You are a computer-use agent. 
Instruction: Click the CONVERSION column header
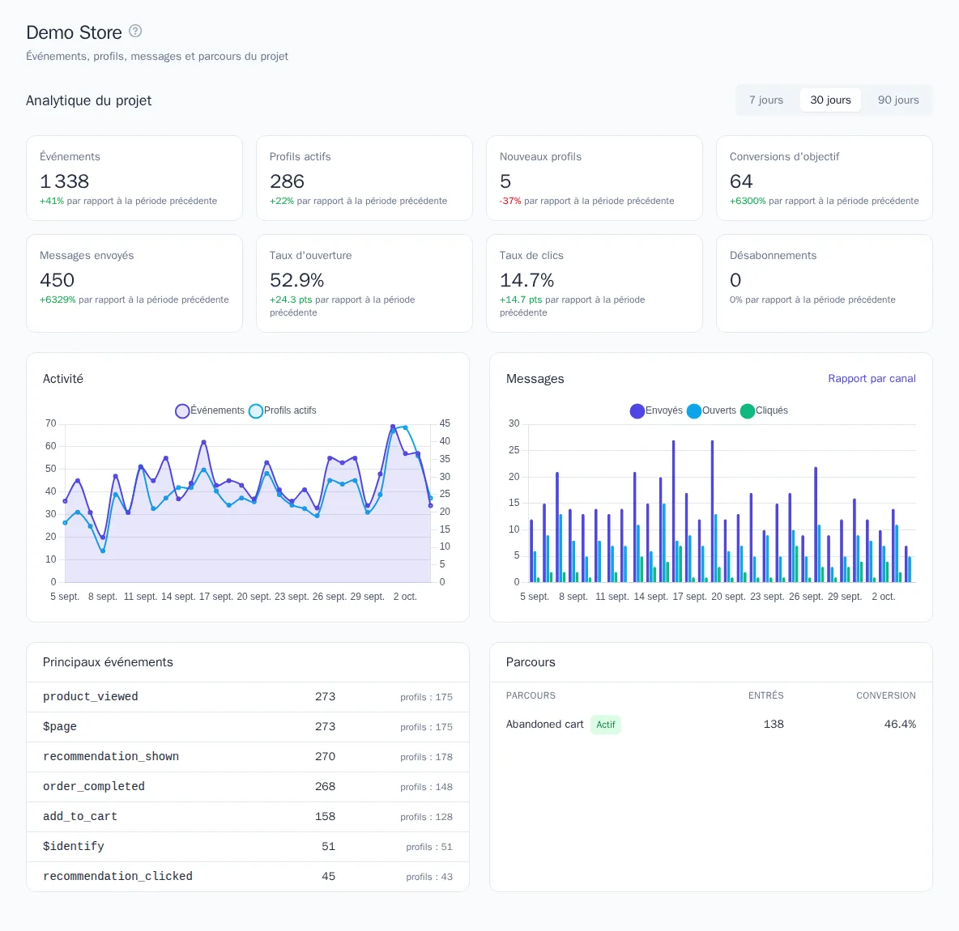[x=885, y=695]
